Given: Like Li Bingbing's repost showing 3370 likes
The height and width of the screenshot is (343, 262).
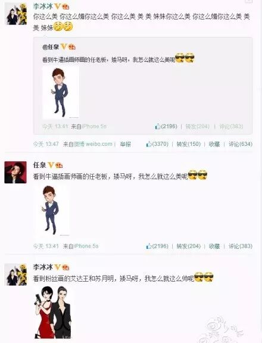Looking at the screenshot, I should click(x=157, y=144).
